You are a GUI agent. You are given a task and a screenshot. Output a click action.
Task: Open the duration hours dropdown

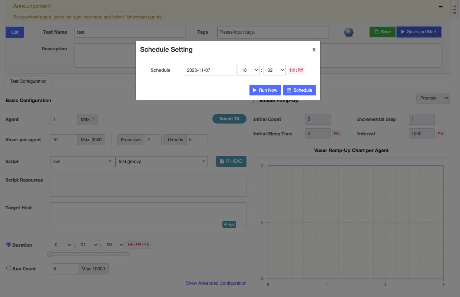(62, 245)
